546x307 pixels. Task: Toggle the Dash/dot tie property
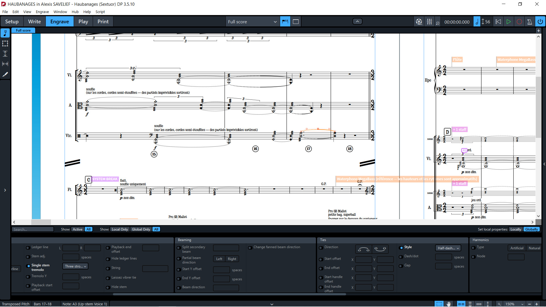coord(401,257)
